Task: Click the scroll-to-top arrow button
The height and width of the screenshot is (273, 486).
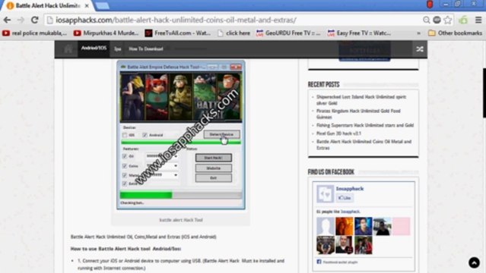Action: (474, 262)
